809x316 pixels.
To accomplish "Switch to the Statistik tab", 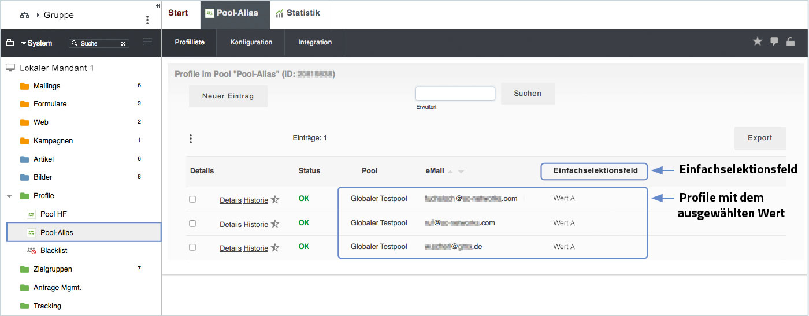I will click(297, 13).
